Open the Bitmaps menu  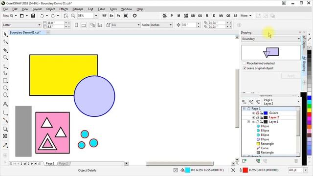click(78, 9)
